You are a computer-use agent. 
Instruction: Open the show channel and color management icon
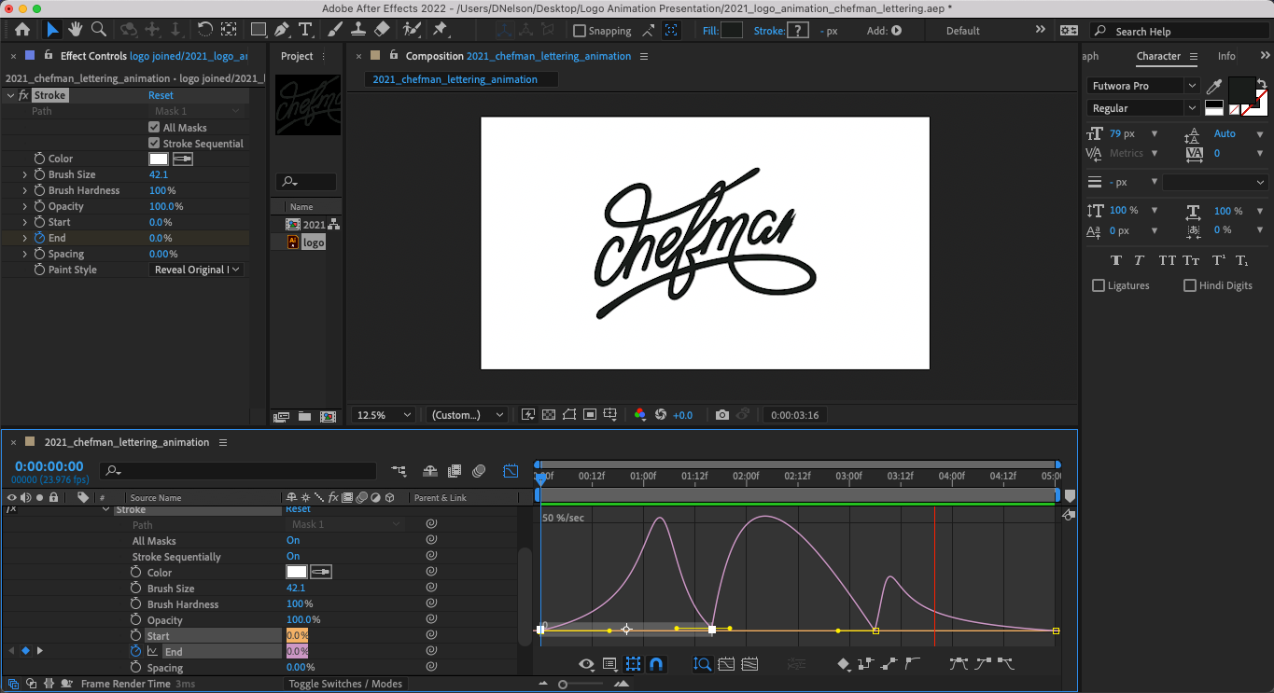639,415
